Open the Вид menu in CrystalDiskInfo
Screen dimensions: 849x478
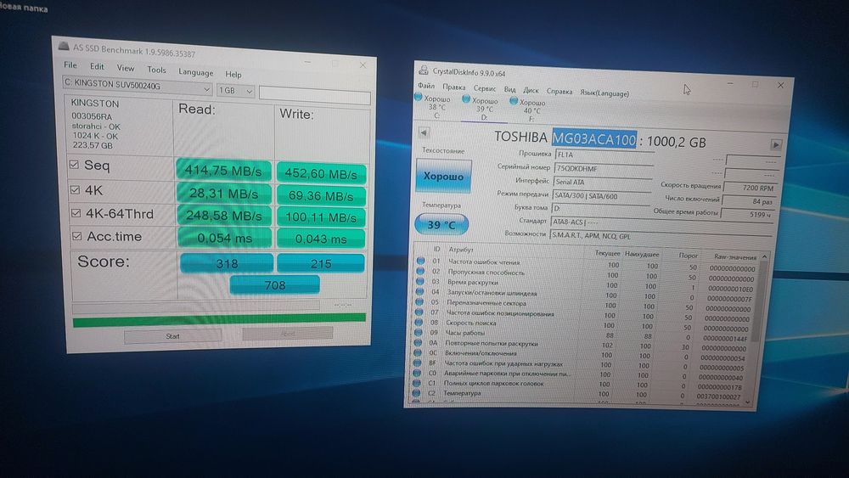point(510,89)
